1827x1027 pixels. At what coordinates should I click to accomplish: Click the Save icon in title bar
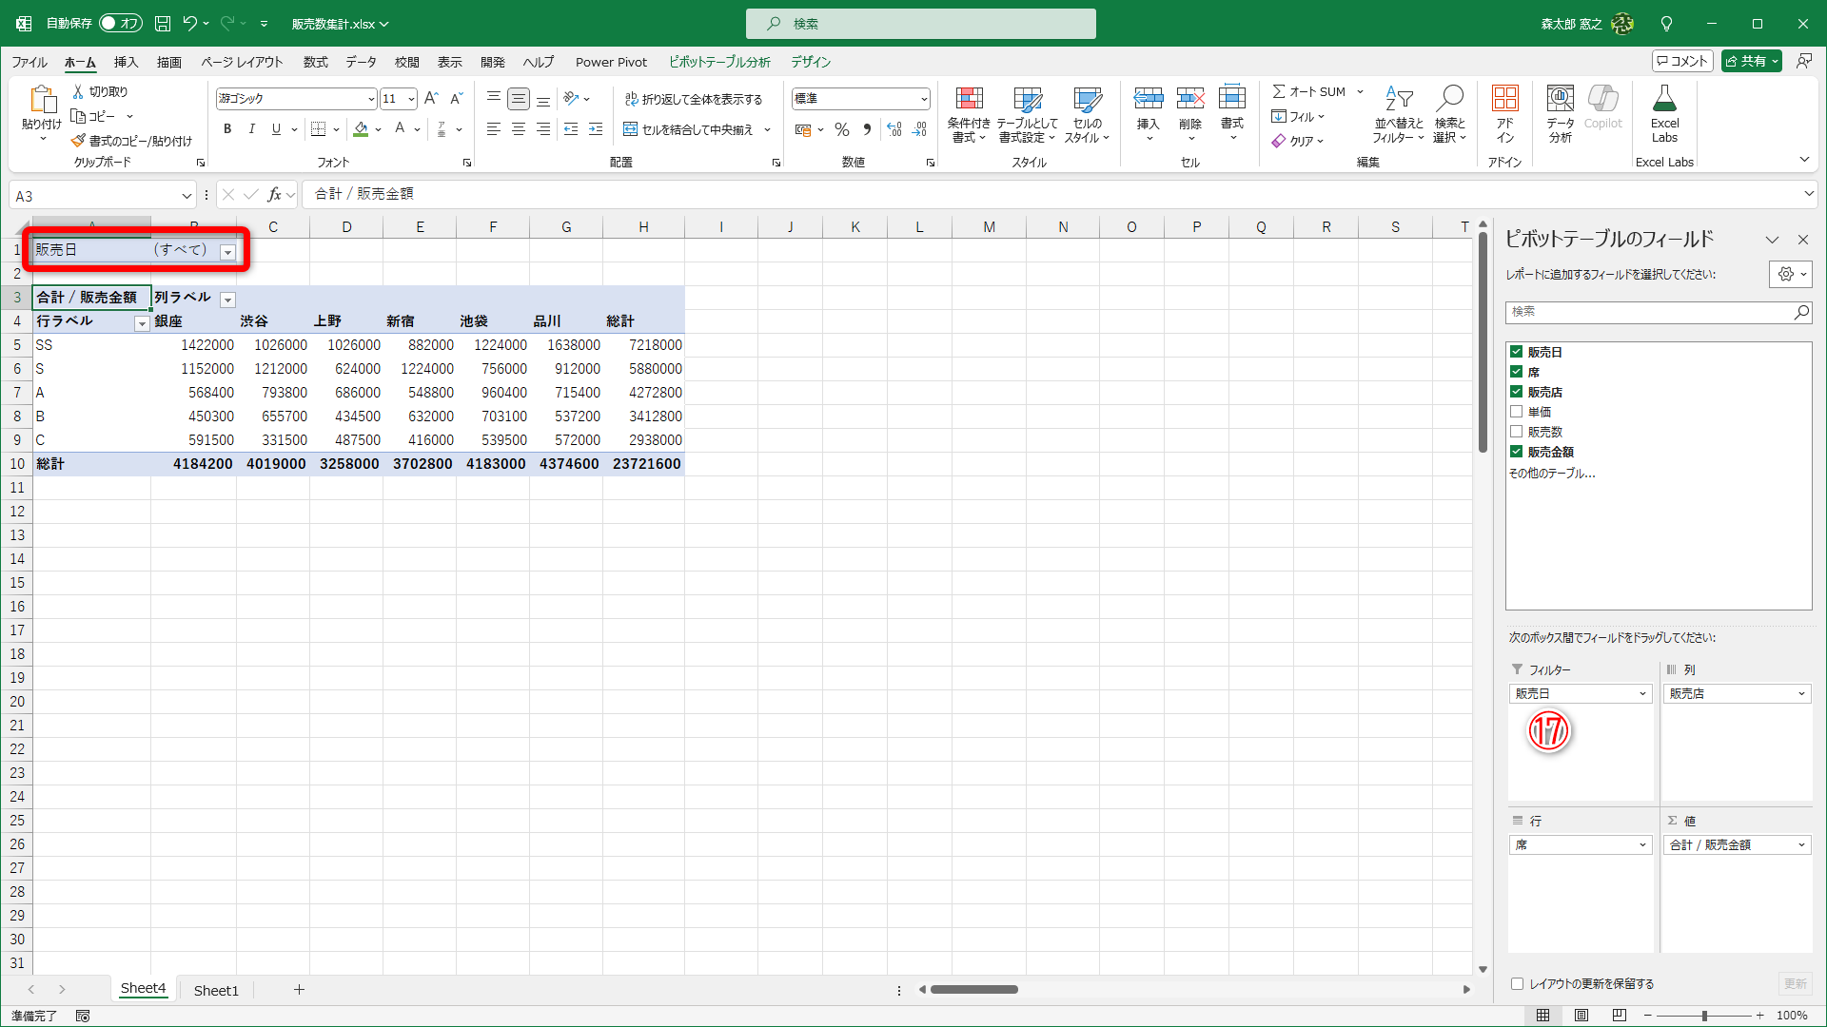click(163, 24)
